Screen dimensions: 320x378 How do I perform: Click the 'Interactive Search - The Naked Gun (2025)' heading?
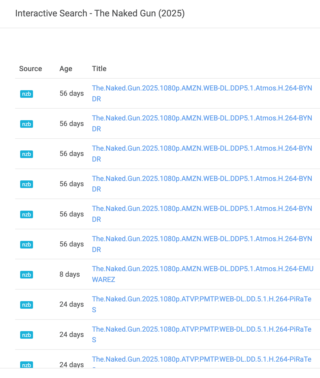click(x=100, y=13)
